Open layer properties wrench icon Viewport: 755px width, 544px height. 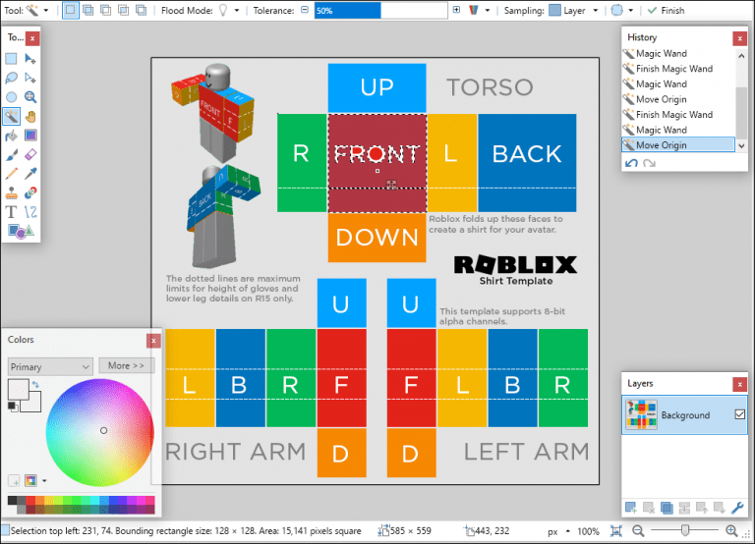pyautogui.click(x=737, y=508)
